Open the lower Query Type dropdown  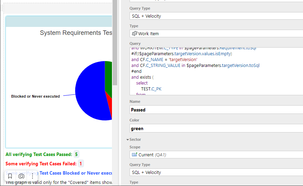pos(216,172)
